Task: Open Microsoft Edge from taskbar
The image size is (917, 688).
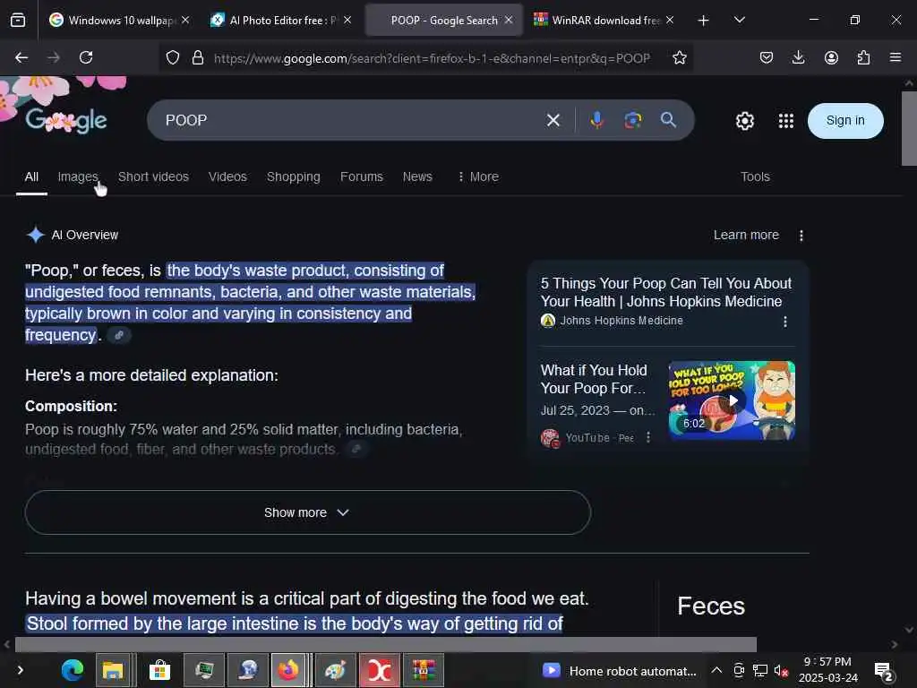Action: point(73,670)
